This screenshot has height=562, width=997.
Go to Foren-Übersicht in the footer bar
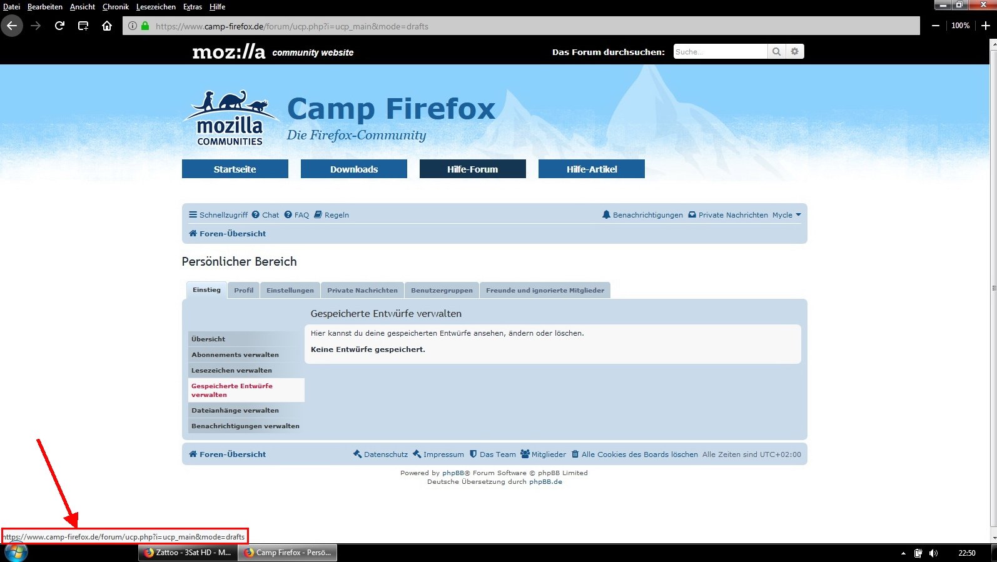(x=228, y=454)
